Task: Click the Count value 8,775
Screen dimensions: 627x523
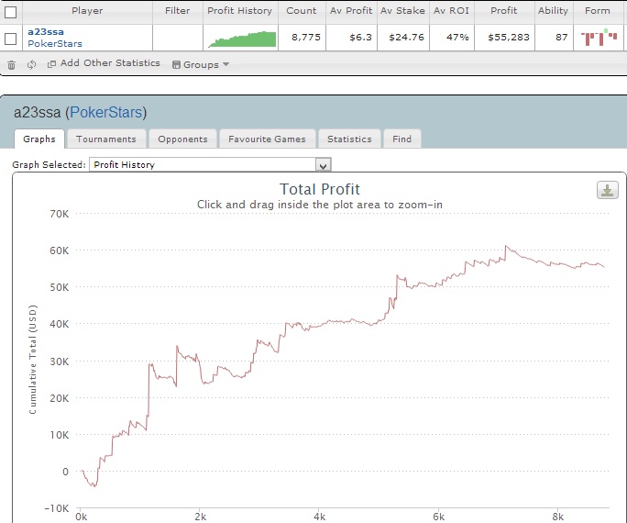Action: click(x=306, y=38)
